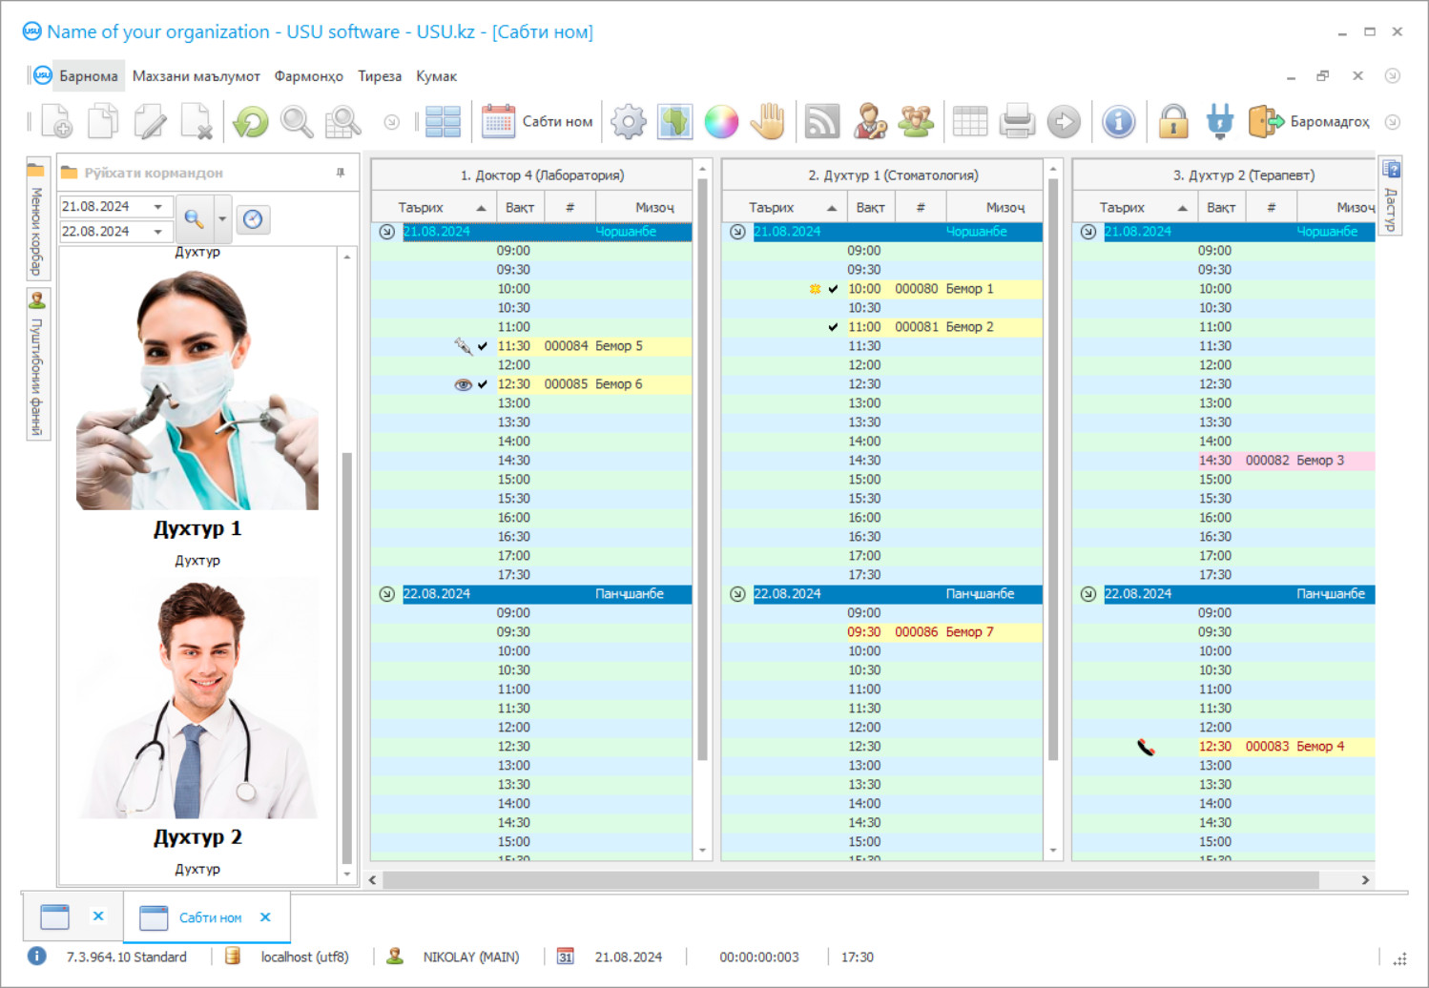Click phone icon beside 000083 Бемор 4
The image size is (1429, 988).
click(1146, 747)
